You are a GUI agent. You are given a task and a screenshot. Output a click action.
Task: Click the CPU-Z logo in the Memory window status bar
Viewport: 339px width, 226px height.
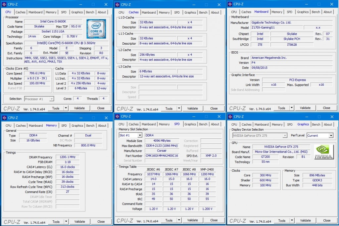click(11, 221)
